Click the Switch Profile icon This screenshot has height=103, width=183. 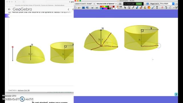pos(79,8)
